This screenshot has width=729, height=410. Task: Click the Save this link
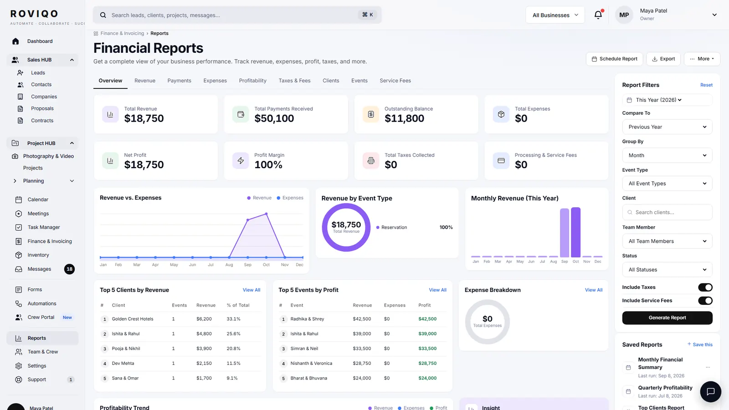pos(700,345)
